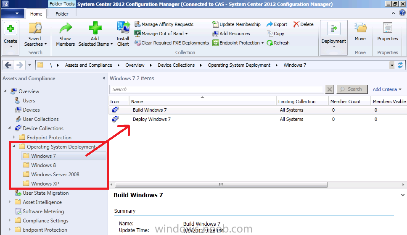Sort by the Name column header
Screen dimensions: 407x235
tap(203, 102)
